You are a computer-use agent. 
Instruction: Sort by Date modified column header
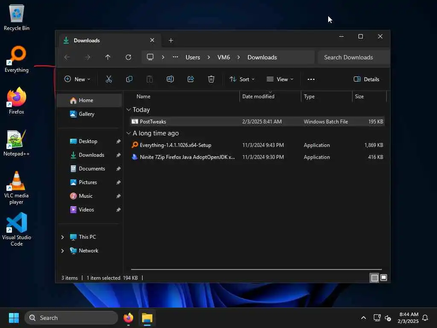pyautogui.click(x=270, y=97)
